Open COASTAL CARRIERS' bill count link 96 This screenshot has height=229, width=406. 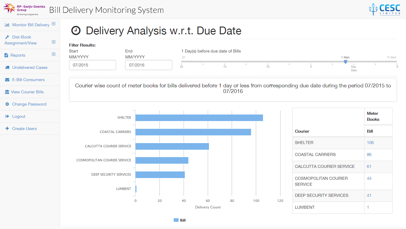click(369, 154)
